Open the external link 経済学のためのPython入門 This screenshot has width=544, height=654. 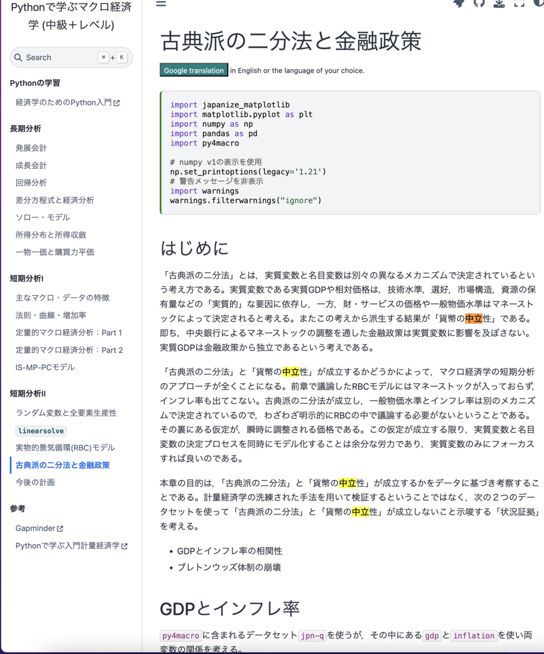click(68, 102)
